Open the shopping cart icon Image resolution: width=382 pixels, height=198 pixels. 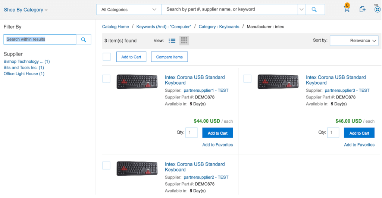pyautogui.click(x=347, y=9)
